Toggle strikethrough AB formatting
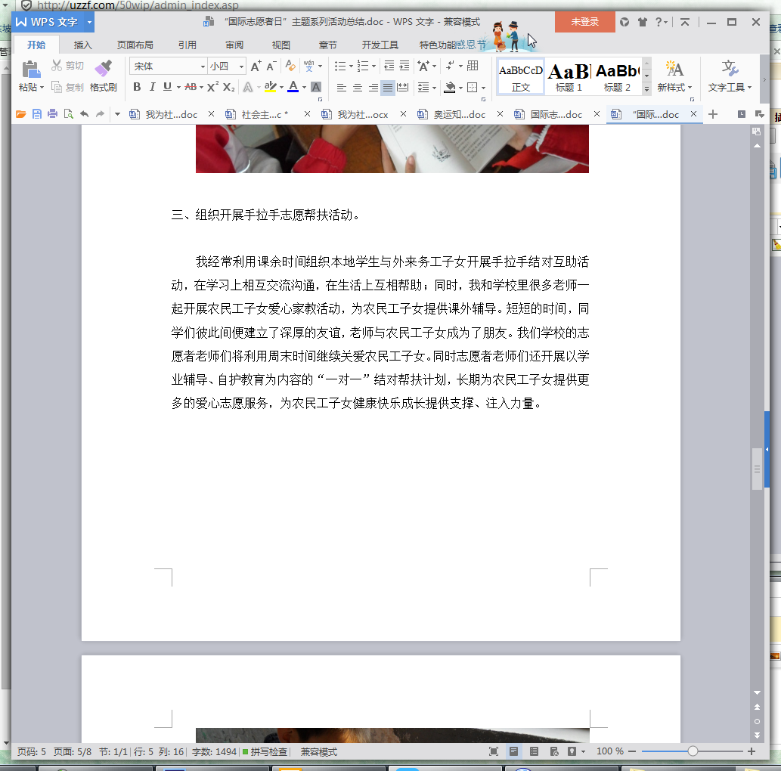 191,87
